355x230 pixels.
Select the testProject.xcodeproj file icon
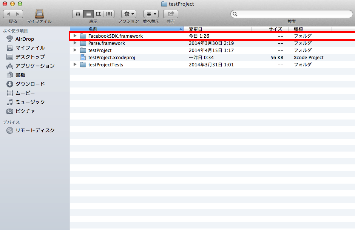coord(83,57)
